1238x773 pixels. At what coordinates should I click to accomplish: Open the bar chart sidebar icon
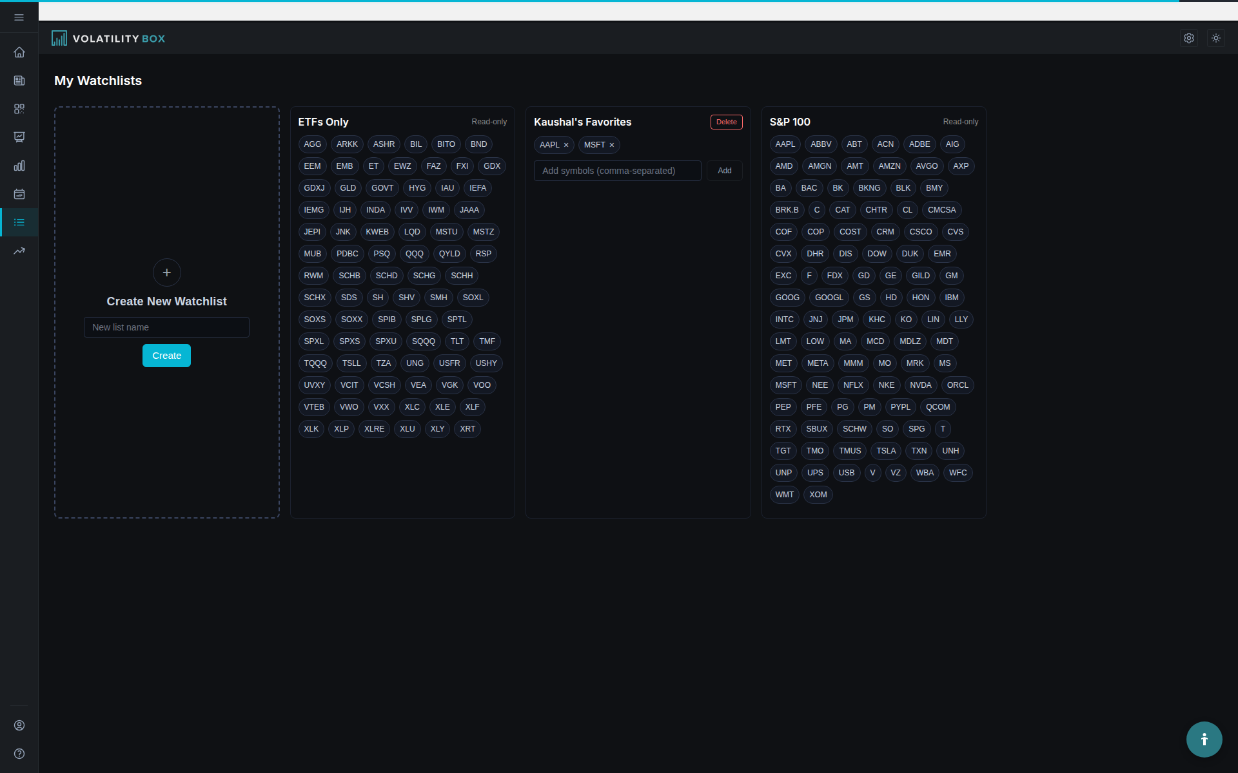pyautogui.click(x=19, y=166)
